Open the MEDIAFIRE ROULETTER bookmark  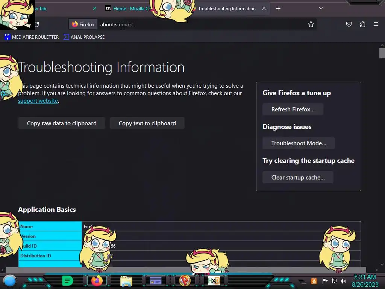pyautogui.click(x=32, y=37)
